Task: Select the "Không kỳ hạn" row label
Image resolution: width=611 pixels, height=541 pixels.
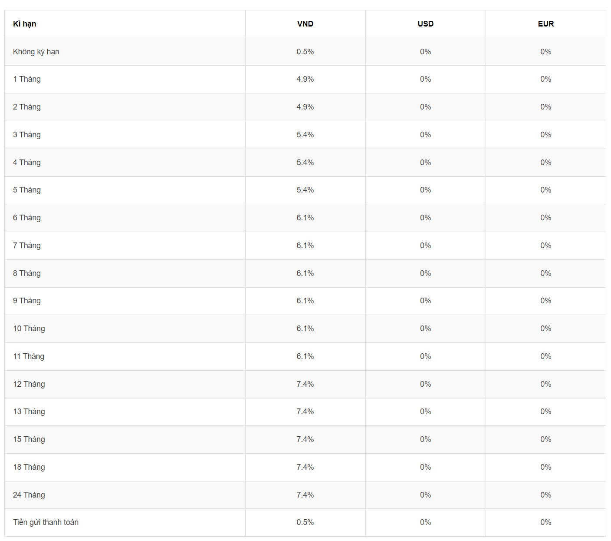Action: coord(36,52)
